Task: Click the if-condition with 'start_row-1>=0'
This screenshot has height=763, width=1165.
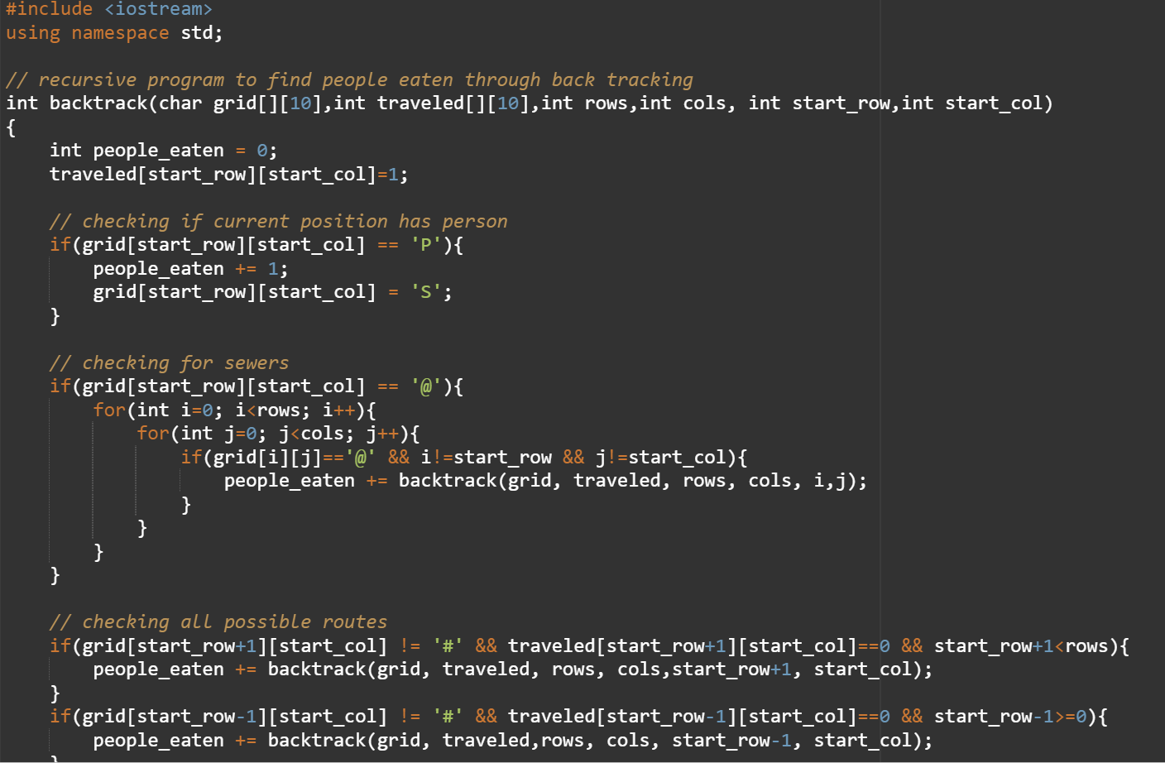Action: [578, 717]
